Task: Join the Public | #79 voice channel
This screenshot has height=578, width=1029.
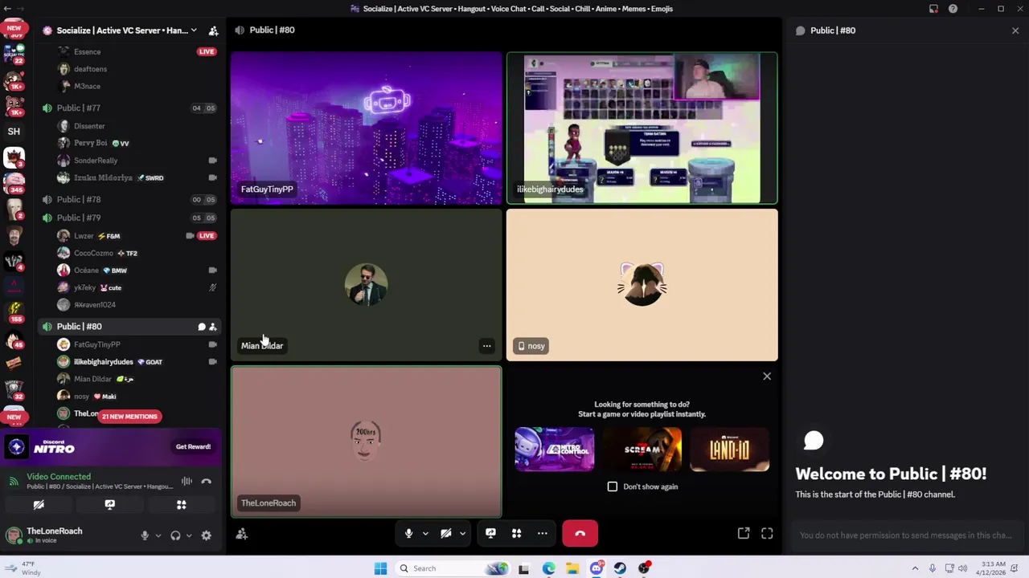Action: point(129,218)
